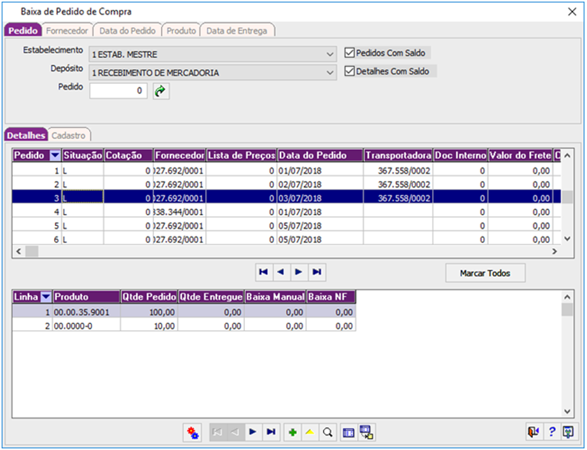The width and height of the screenshot is (587, 450).
Task: Go to previous order in middle navigator
Action: 282,272
